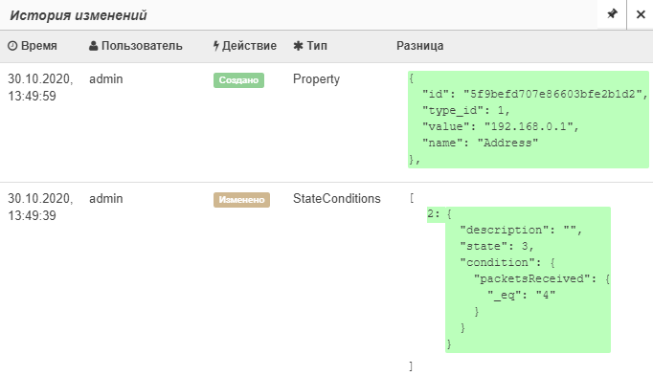653x376 pixels.
Task: Click the Разница column header
Action: point(419,46)
